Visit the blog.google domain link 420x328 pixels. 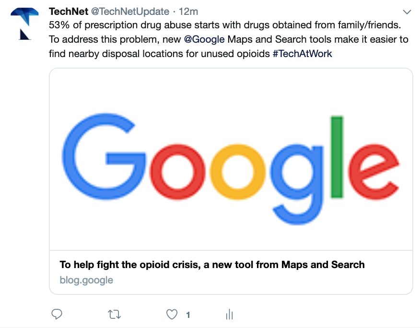click(86, 280)
